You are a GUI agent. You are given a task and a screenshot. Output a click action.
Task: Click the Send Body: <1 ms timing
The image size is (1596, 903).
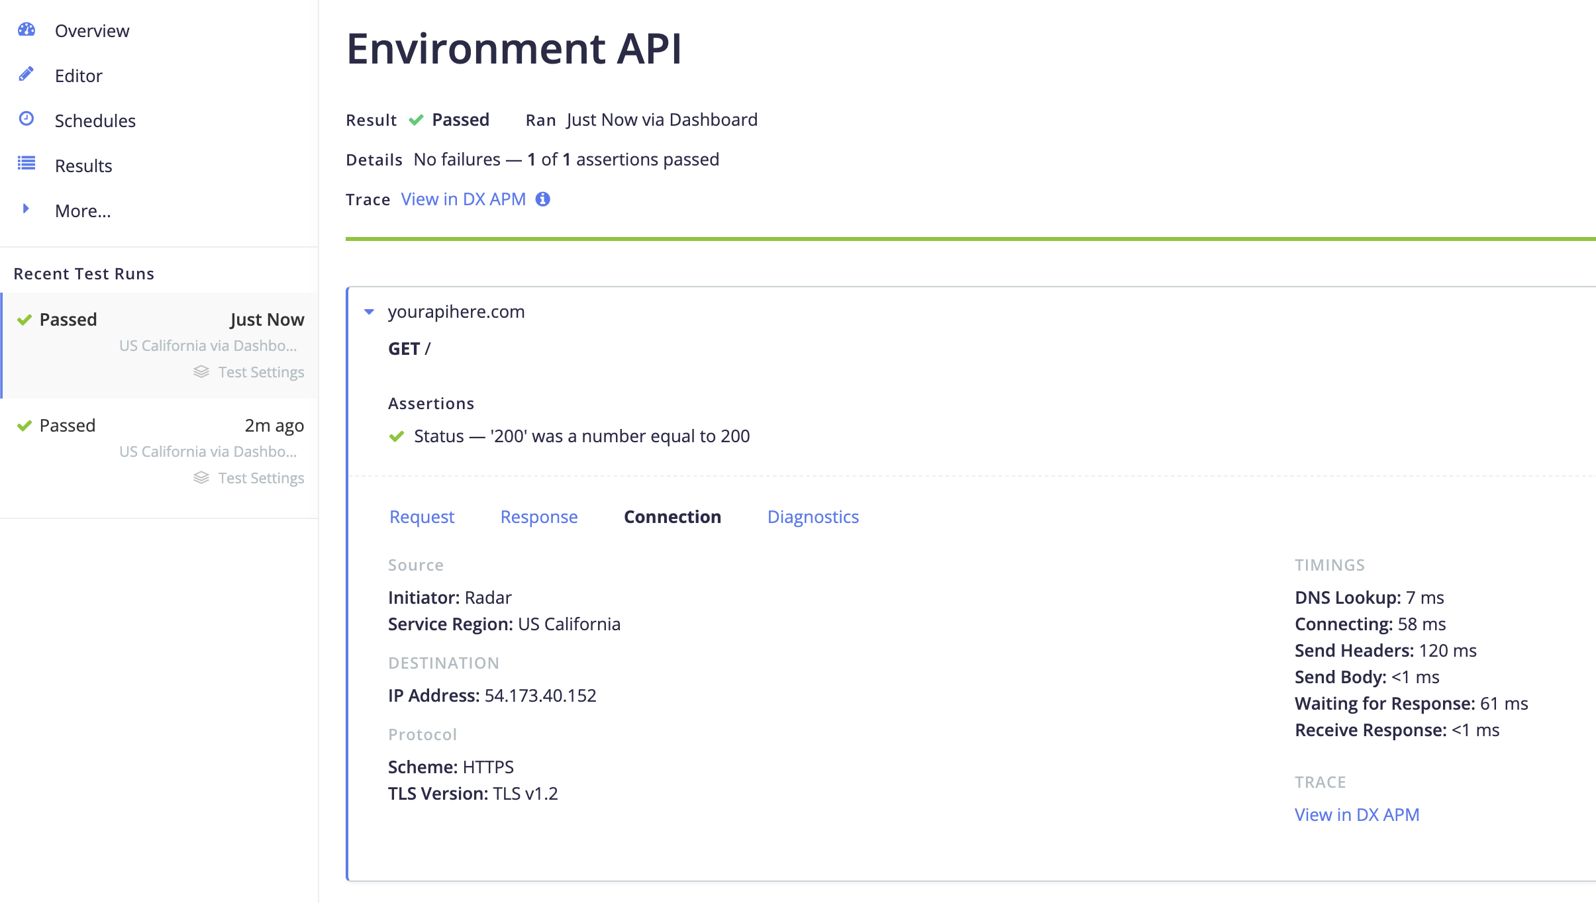point(1367,677)
